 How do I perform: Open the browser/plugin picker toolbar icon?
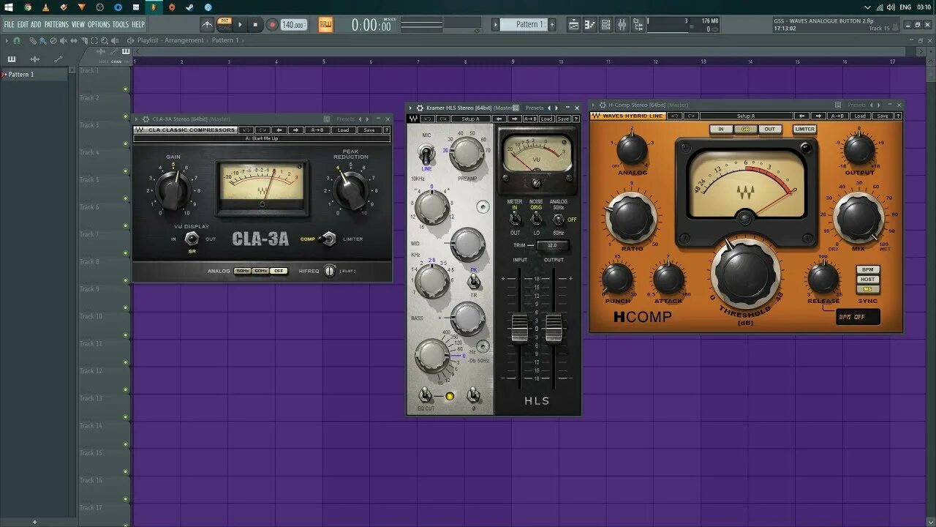[x=638, y=24]
